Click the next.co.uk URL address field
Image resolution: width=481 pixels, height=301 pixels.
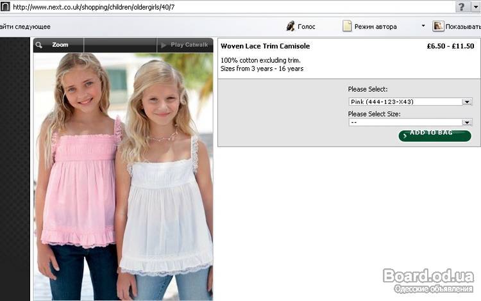pyautogui.click(x=192, y=7)
